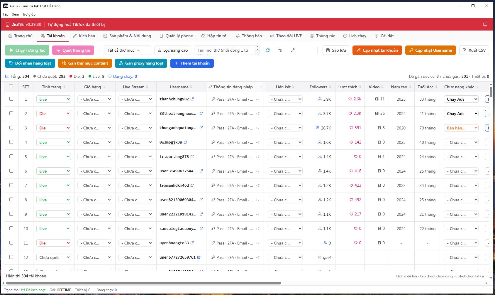Open the 'Trợ giúp' menu
Viewport: 495px width, 295px height.
coord(29,14)
